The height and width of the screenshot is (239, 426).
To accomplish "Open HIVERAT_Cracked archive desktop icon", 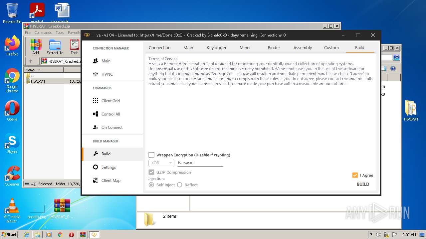I will pyautogui.click(x=62, y=209).
